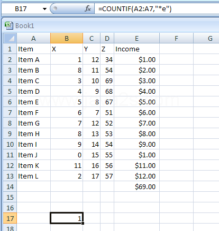
Task: Click income cell '$7.00'
Action: pyautogui.click(x=136, y=123)
